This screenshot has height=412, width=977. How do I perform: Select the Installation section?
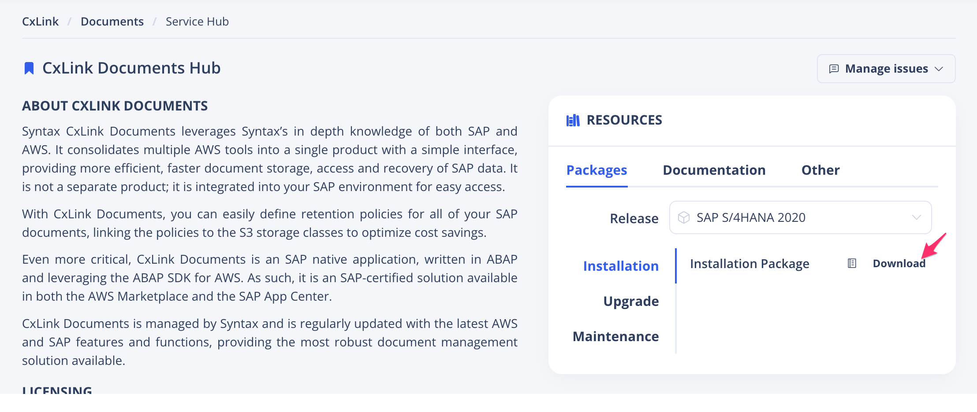click(x=621, y=266)
